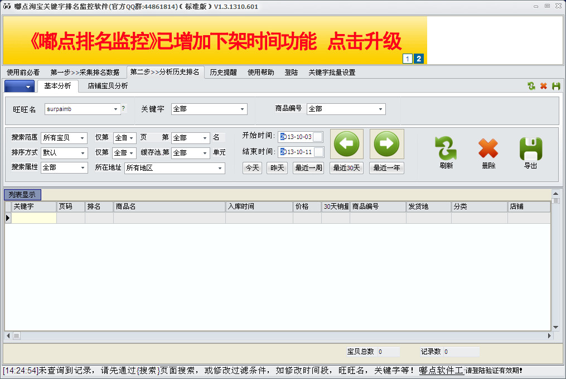This screenshot has height=379, width=566.
Task: Select the 基本分析 sub-tab
Action: point(58,86)
